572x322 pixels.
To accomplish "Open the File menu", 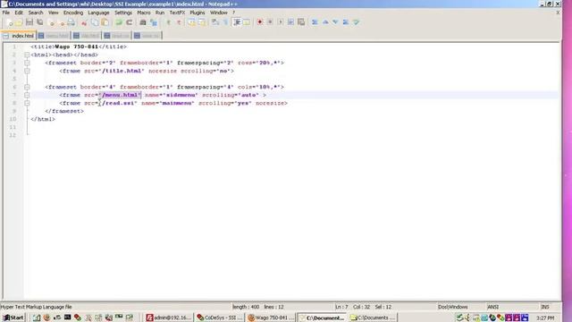I will pos(6,13).
